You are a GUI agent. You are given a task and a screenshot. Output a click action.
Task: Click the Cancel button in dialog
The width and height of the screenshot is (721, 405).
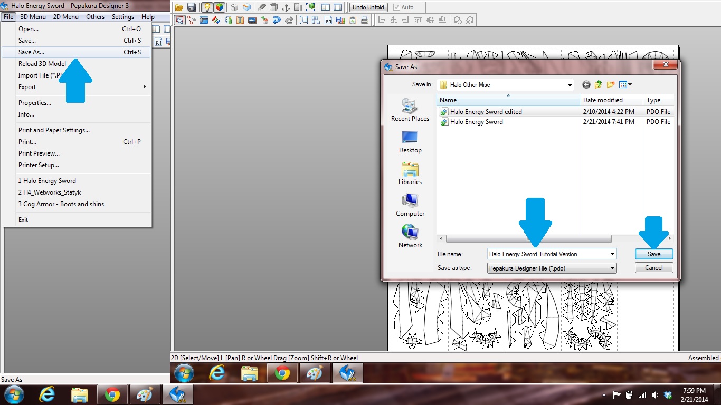pyautogui.click(x=654, y=268)
